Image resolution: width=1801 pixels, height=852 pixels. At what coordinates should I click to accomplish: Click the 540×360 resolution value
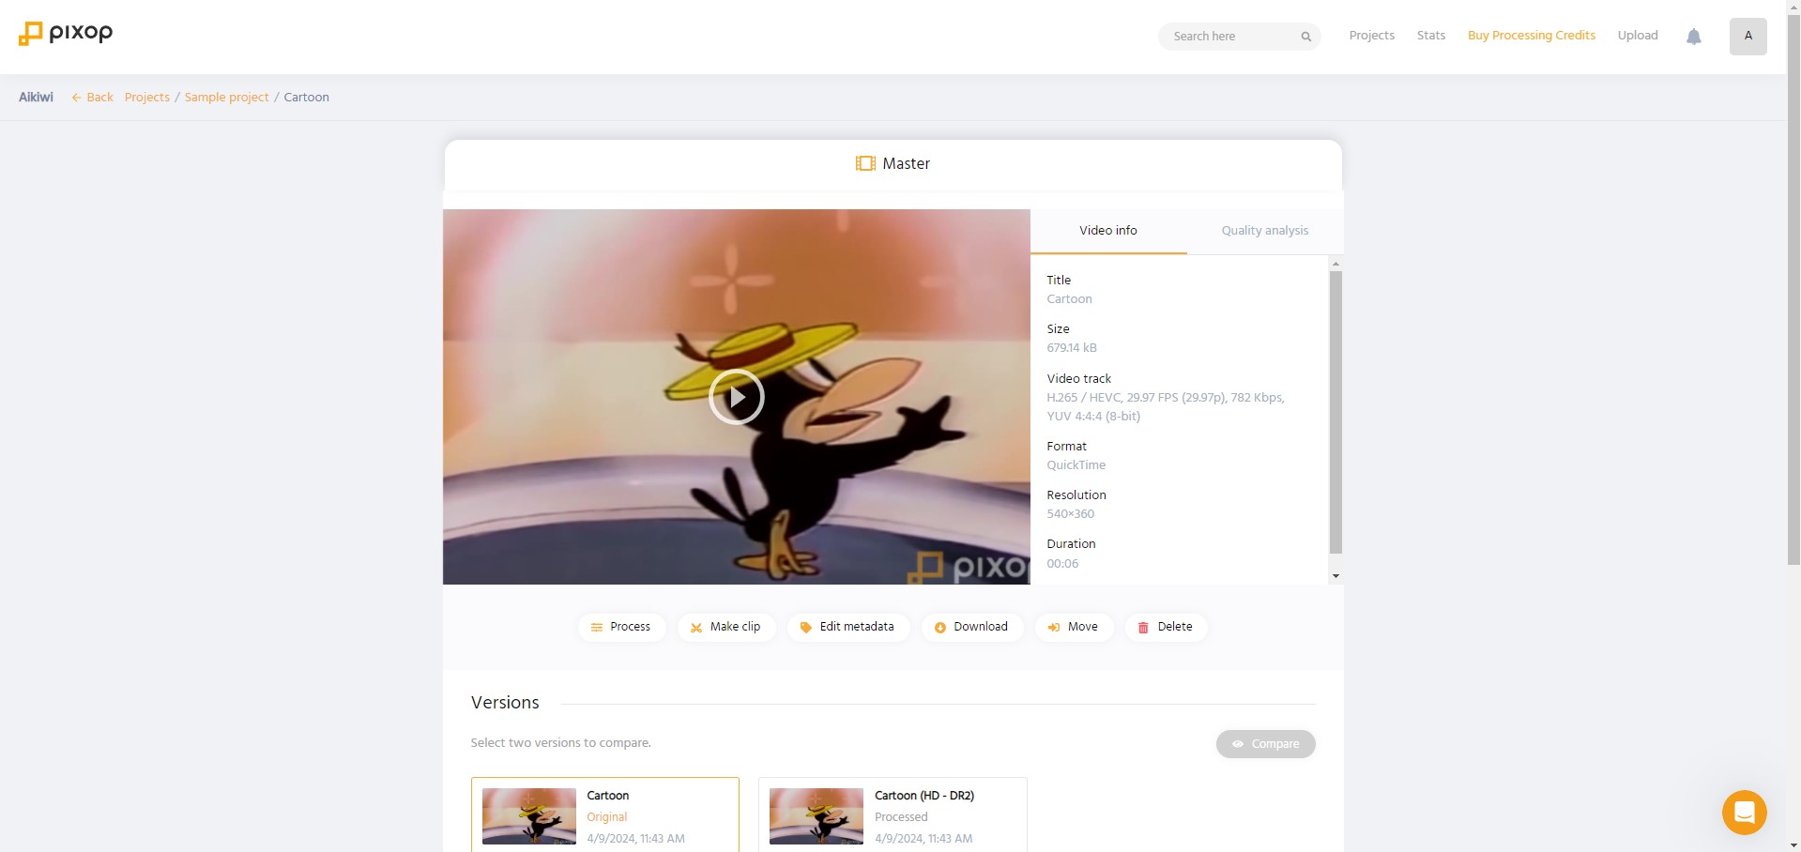(1070, 514)
